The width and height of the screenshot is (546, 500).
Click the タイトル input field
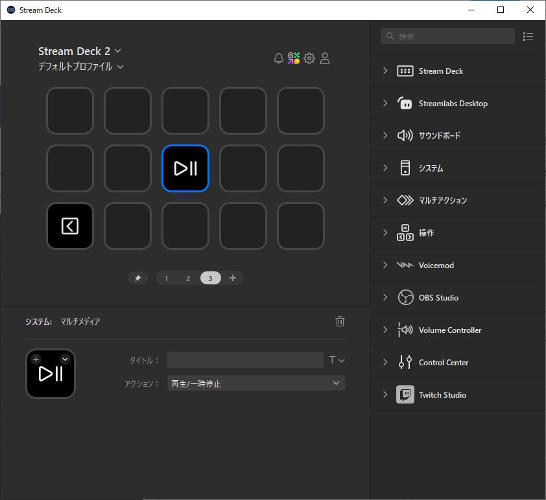(x=245, y=360)
